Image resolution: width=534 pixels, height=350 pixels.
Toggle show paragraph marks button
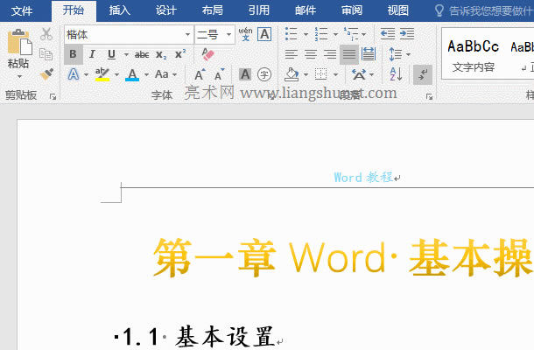pos(421,75)
